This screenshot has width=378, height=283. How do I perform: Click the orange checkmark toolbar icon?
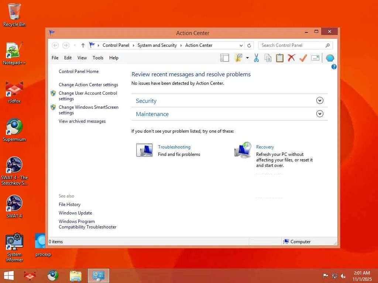pyautogui.click(x=303, y=58)
